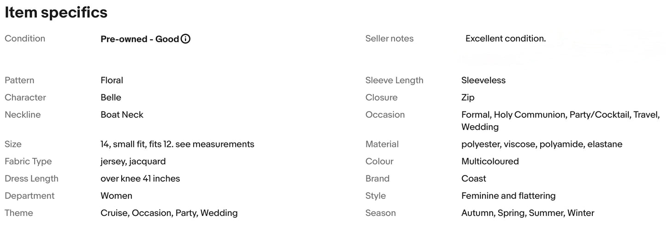The width and height of the screenshot is (666, 227).
Task: Click the Zip closure value
Action: 468,98
